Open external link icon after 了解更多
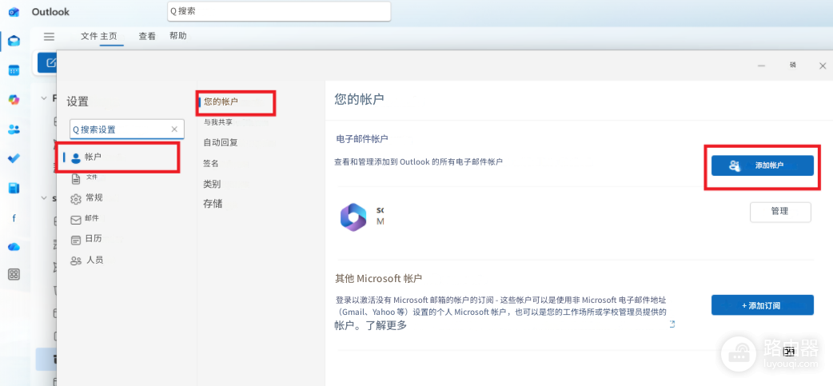Viewport: 833px width, 386px height. (x=672, y=324)
